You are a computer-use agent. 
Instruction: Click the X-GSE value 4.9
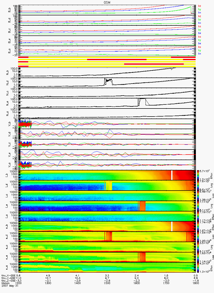point(48,275)
